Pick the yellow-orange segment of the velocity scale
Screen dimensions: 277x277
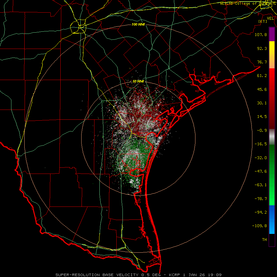pyautogui.click(x=272, y=55)
